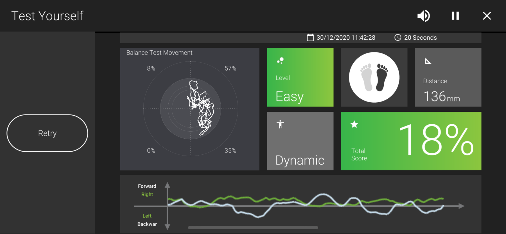This screenshot has width=506, height=234.
Task: Click the date 30/12/2020 11:42:28 text
Action: (x=346, y=38)
